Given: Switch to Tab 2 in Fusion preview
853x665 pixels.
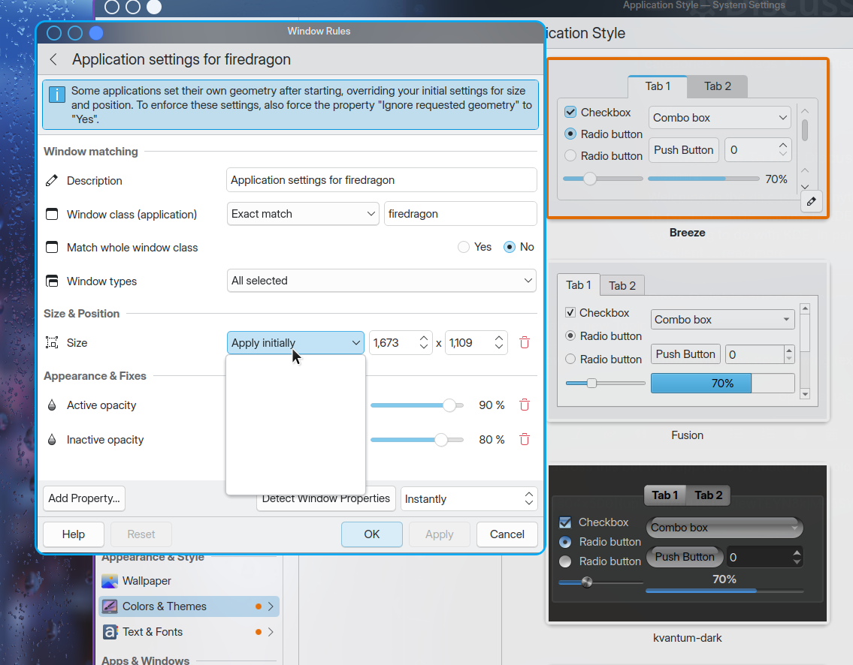Looking at the screenshot, I should pos(622,286).
